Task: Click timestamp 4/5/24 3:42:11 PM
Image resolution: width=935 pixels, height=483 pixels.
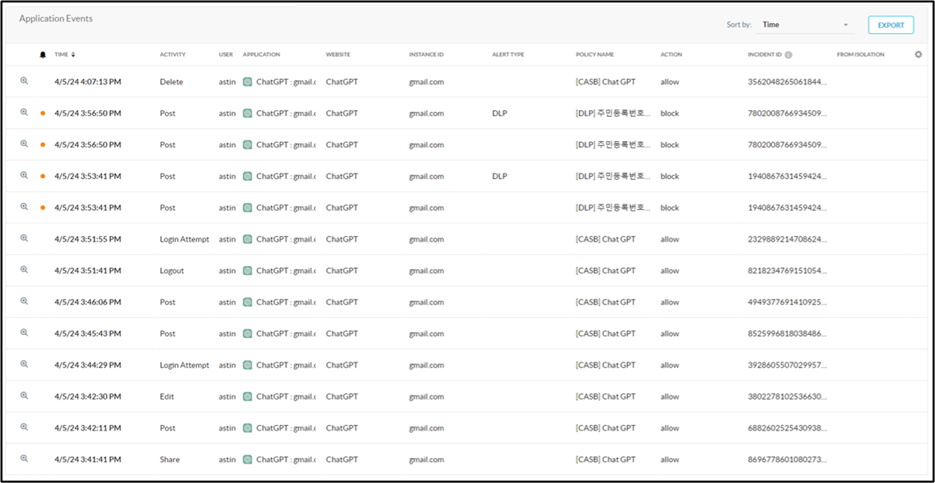Action: click(x=88, y=428)
